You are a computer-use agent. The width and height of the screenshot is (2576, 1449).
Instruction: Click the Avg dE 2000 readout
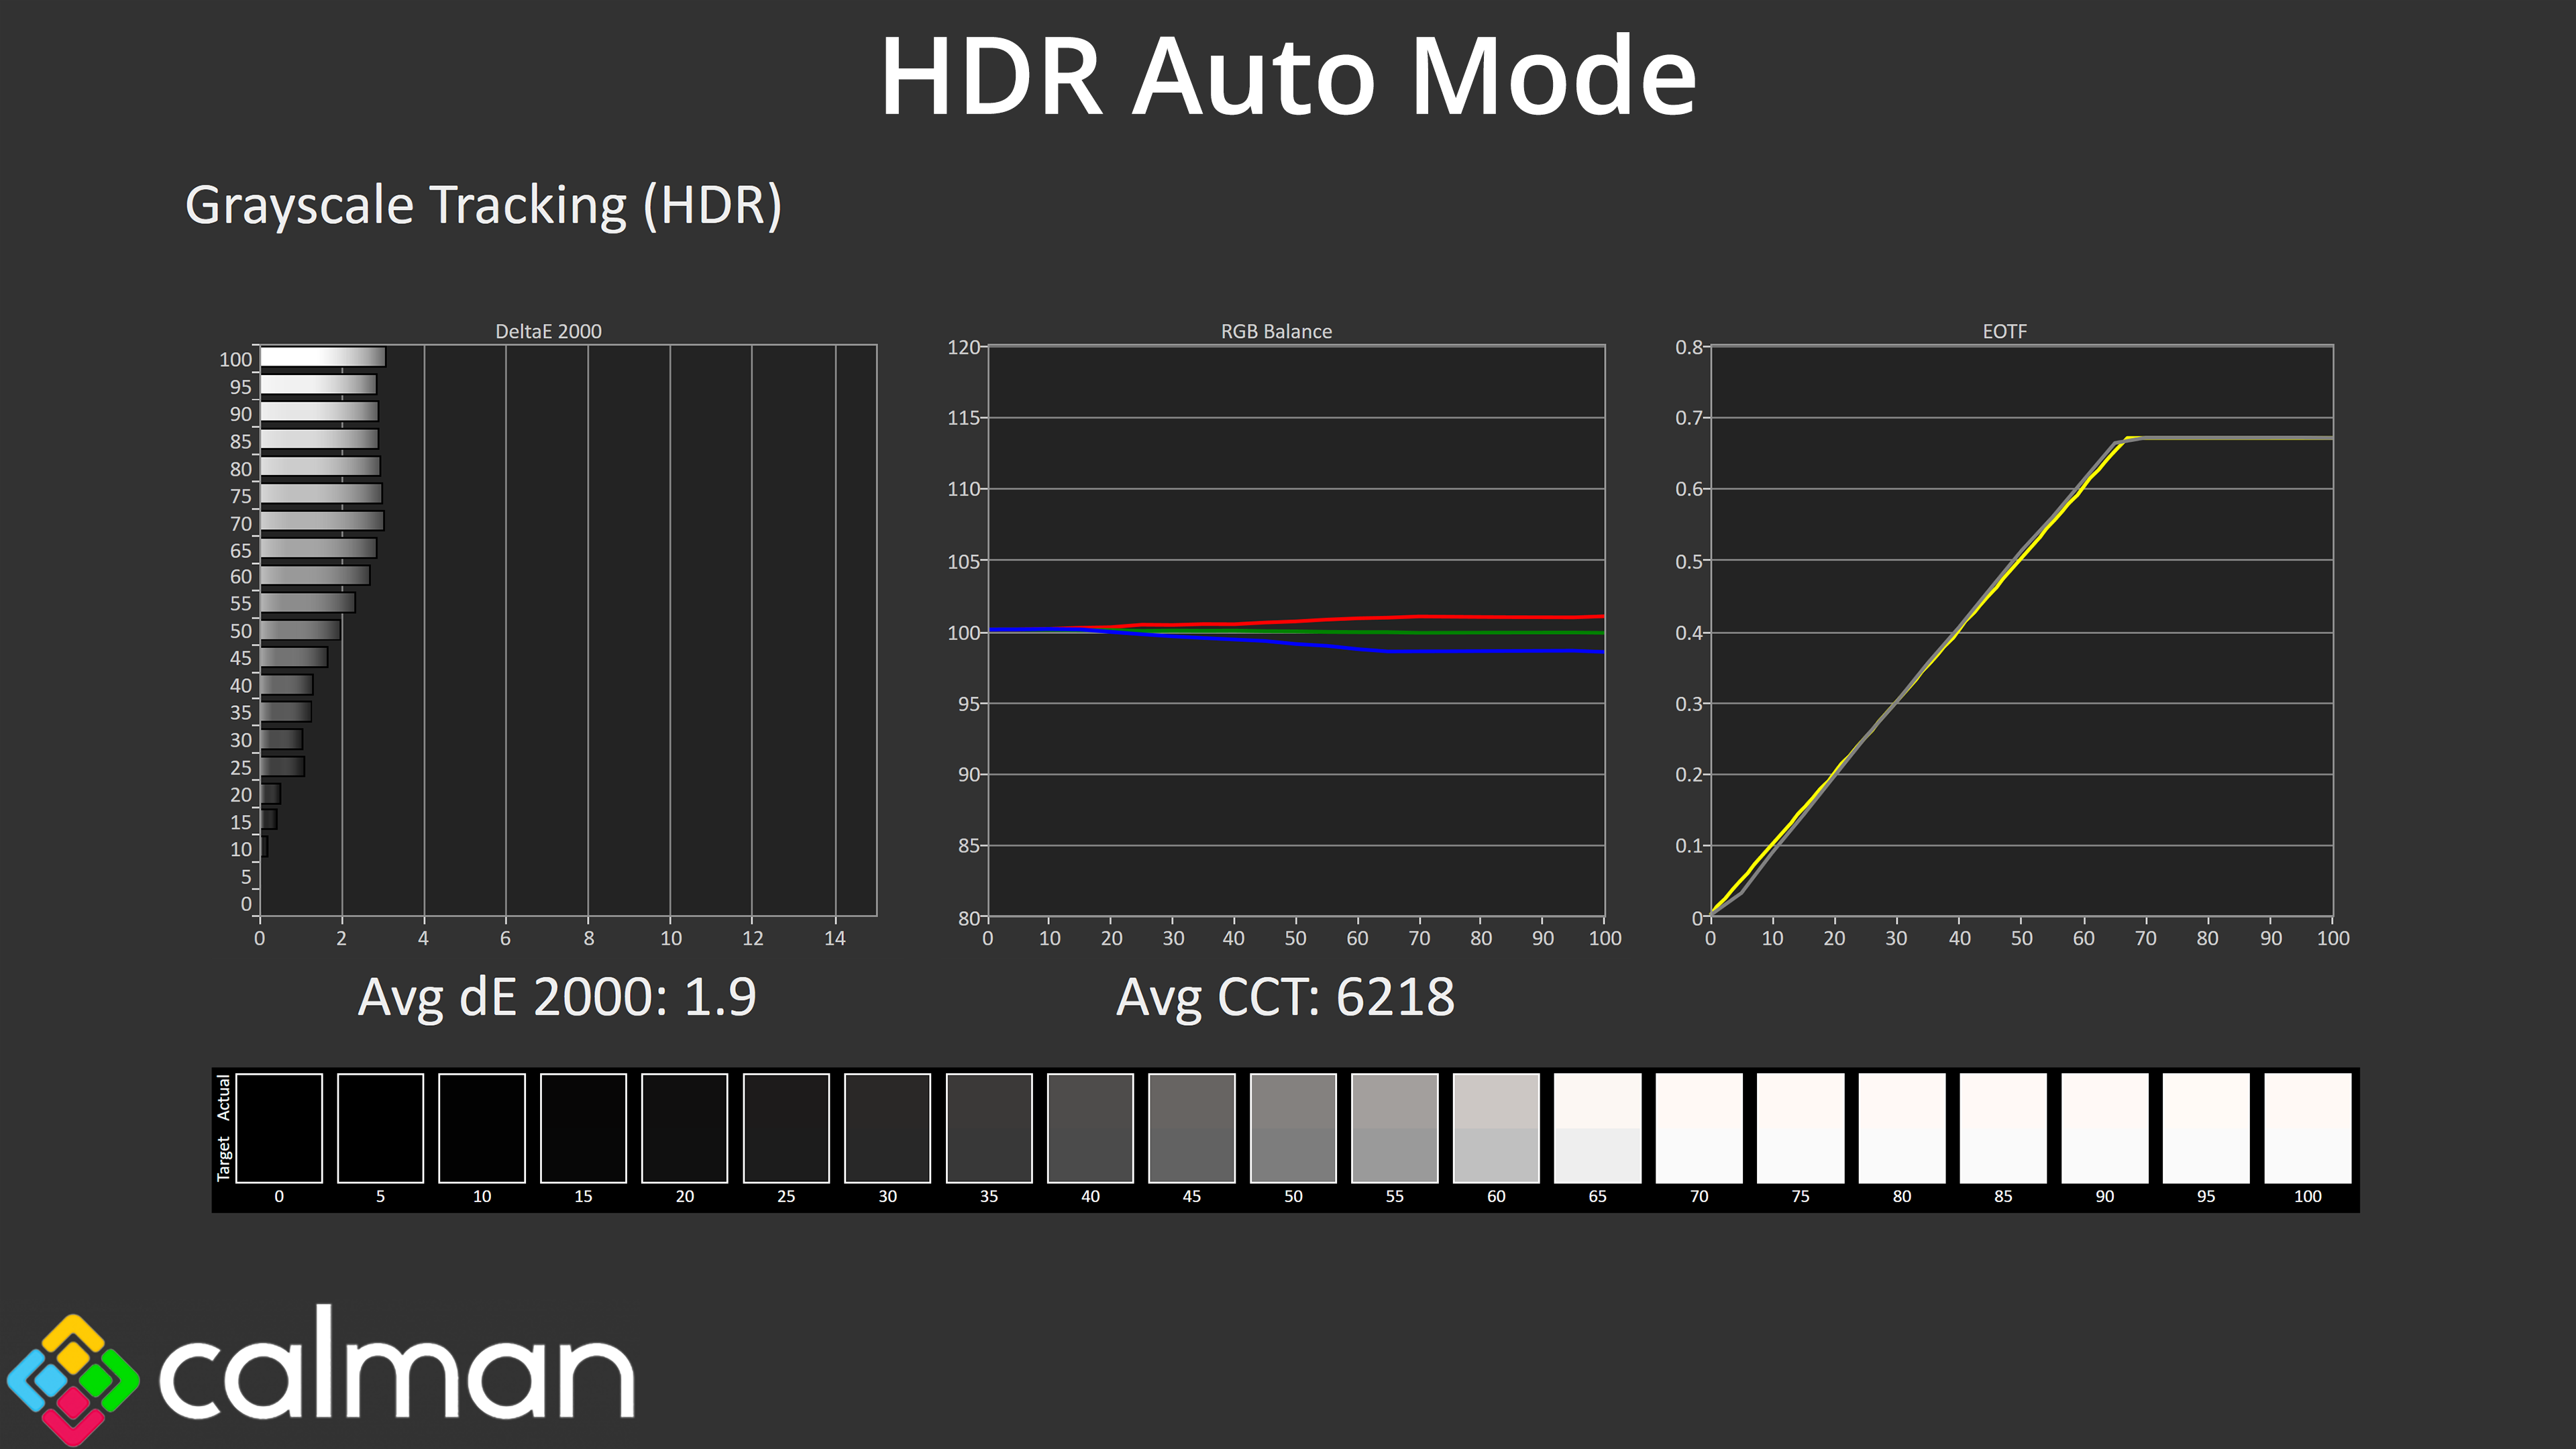tap(557, 997)
